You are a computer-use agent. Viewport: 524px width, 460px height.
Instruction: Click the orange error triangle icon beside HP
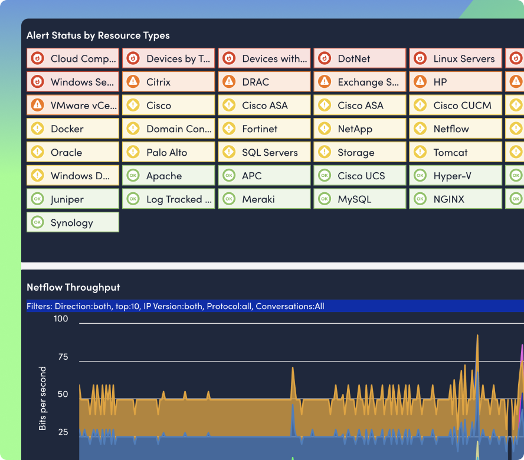click(420, 82)
